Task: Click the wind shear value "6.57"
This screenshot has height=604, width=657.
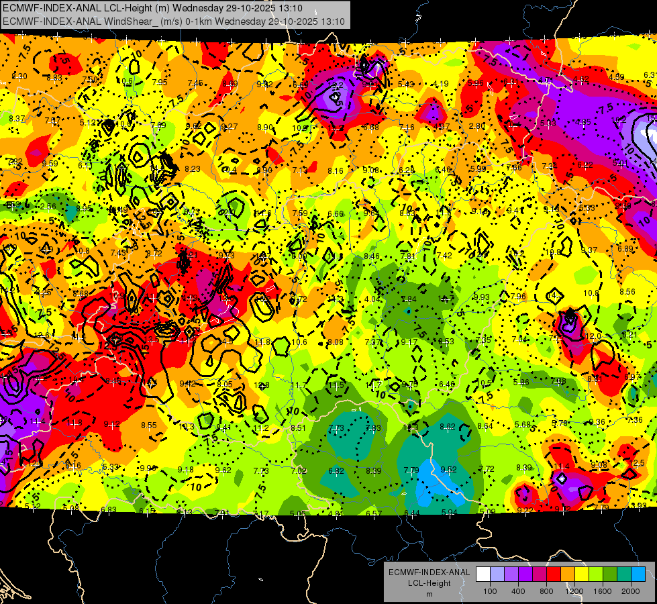Action: pos(374,513)
